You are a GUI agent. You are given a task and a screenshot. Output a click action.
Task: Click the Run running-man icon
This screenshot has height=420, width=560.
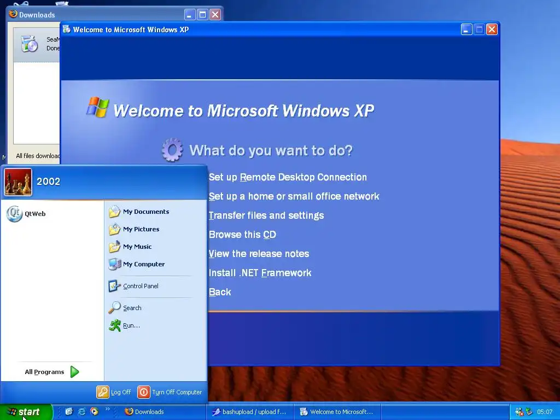[x=114, y=325]
